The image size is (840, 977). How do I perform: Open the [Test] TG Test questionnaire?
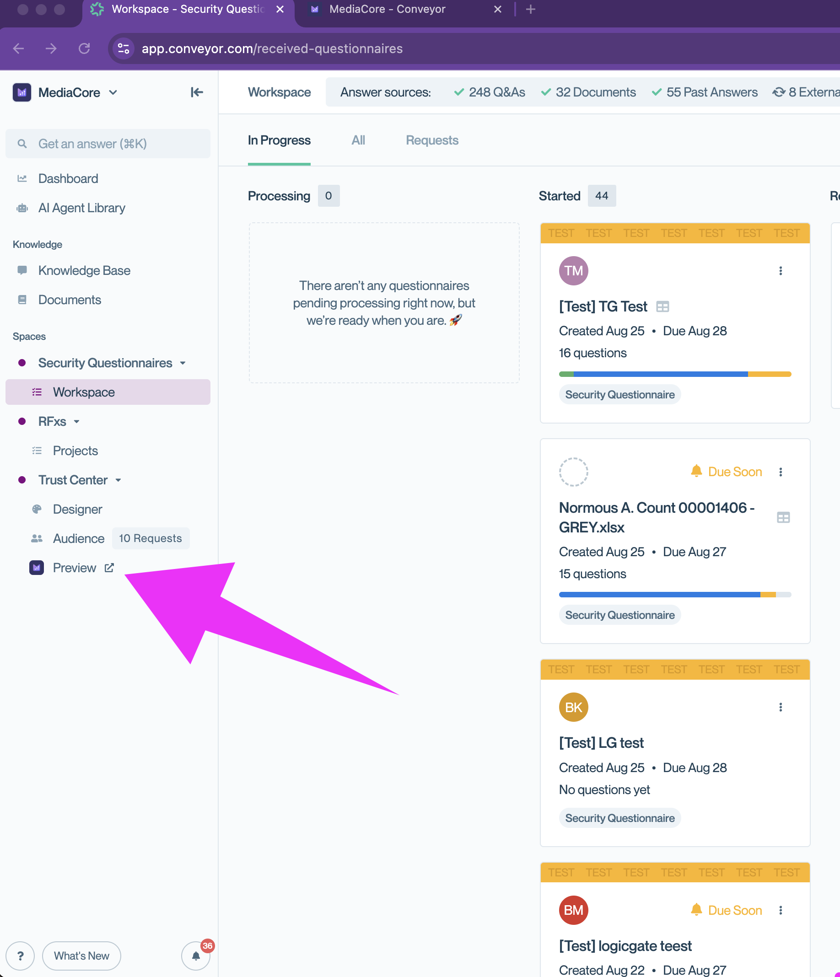(603, 306)
